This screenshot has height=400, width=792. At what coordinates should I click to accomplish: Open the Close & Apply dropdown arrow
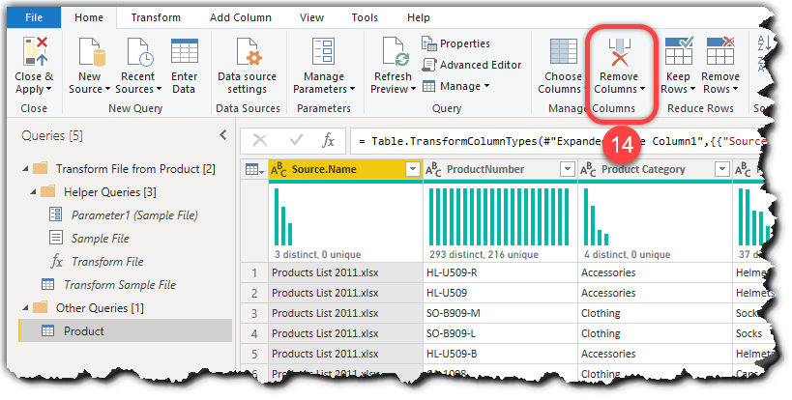49,90
